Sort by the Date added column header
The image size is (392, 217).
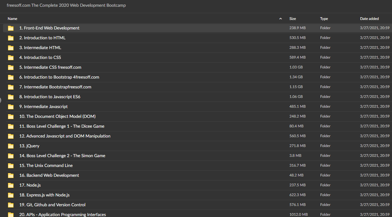(369, 19)
